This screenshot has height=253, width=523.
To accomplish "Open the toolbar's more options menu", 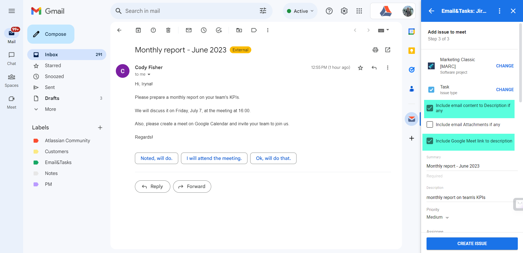I will click(x=268, y=30).
